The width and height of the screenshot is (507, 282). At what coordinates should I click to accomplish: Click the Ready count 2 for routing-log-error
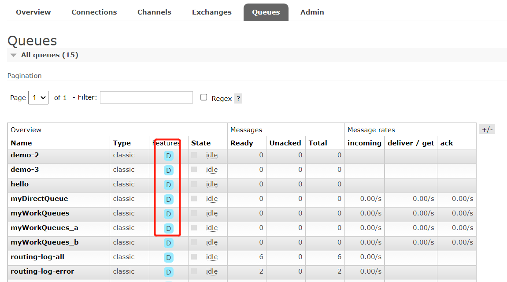pyautogui.click(x=261, y=271)
